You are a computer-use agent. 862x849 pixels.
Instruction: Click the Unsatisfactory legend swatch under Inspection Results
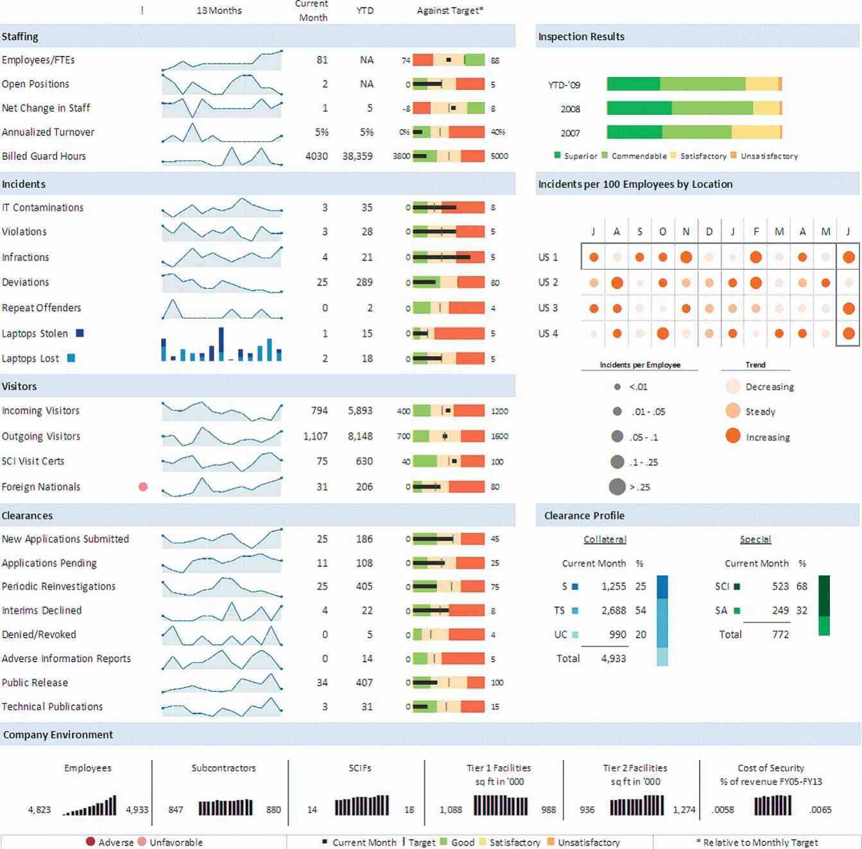(x=734, y=155)
